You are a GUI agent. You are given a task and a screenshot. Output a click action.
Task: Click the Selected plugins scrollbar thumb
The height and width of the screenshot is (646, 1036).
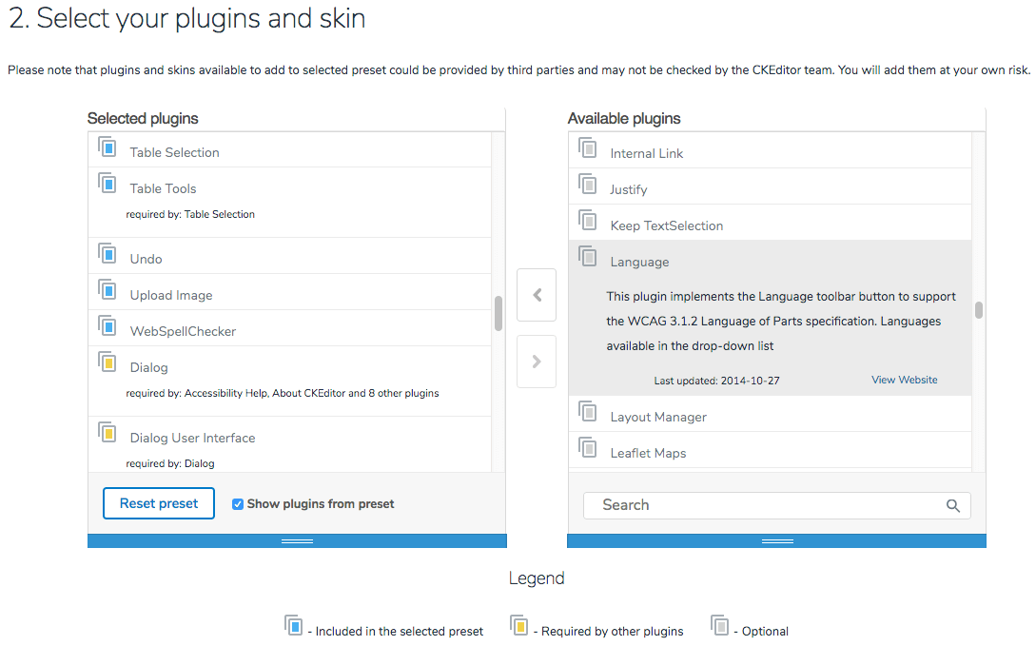point(498,313)
